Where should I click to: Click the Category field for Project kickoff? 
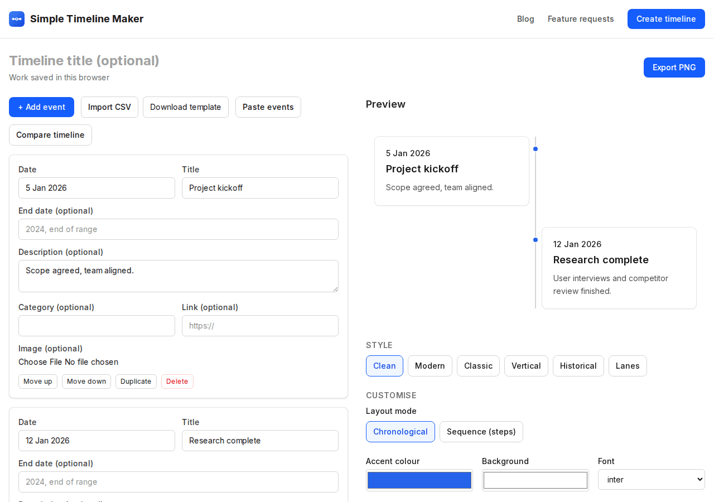coord(97,326)
